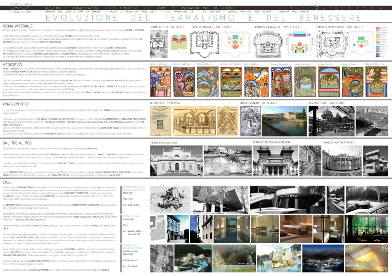Open the Terme di Diocleziano line plan
392x276 pixels.
click(x=333, y=44)
